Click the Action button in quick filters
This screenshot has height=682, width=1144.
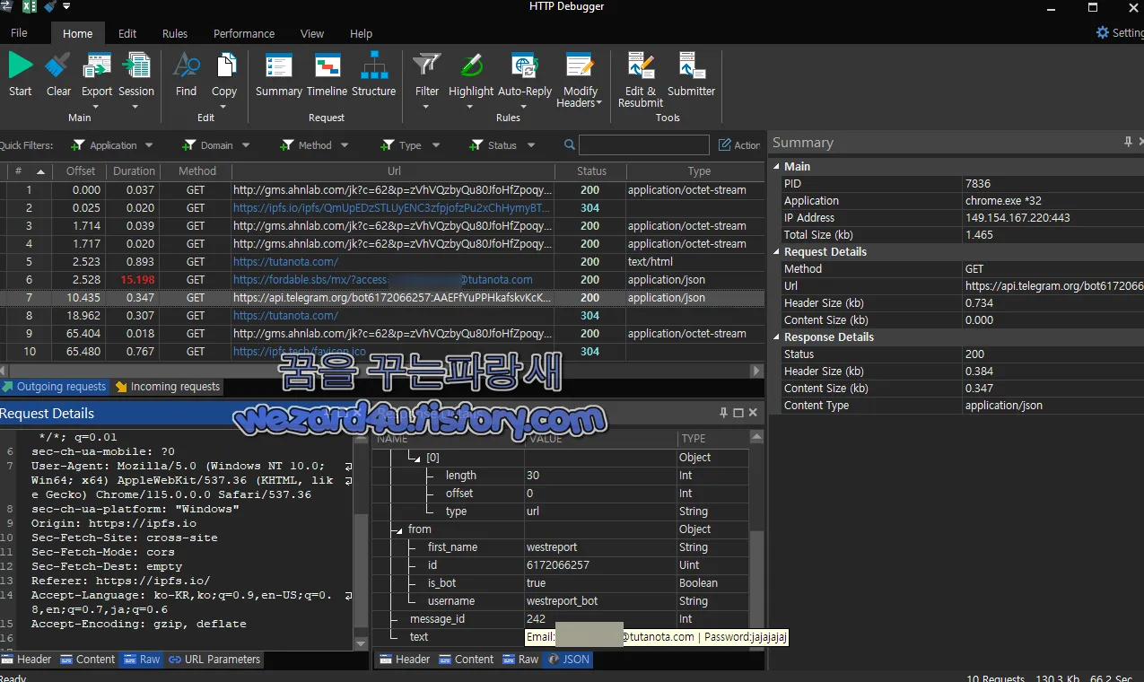pyautogui.click(x=738, y=144)
